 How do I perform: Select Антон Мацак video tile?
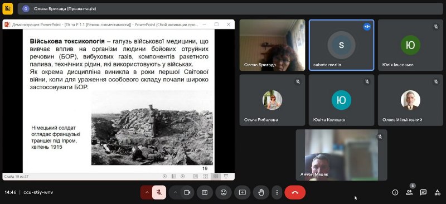[341, 155]
